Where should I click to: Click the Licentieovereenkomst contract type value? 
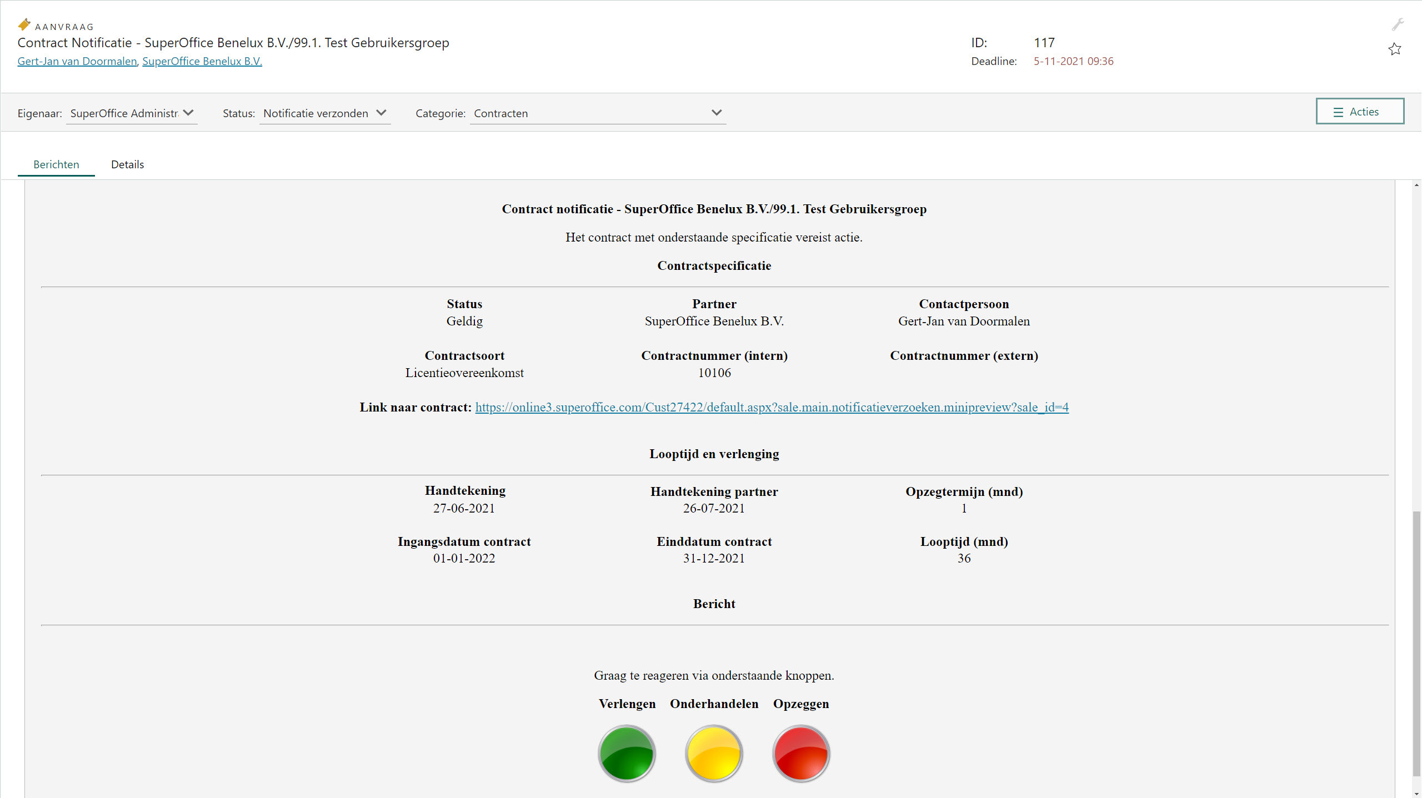pos(464,373)
